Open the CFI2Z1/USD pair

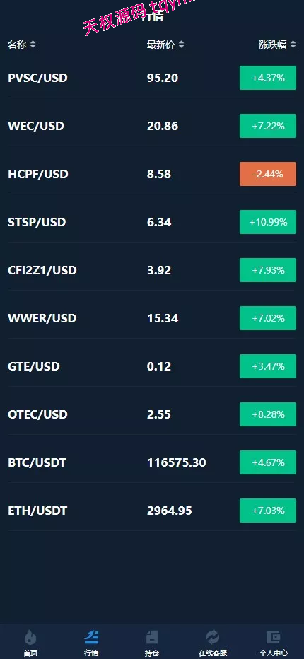[152, 270]
